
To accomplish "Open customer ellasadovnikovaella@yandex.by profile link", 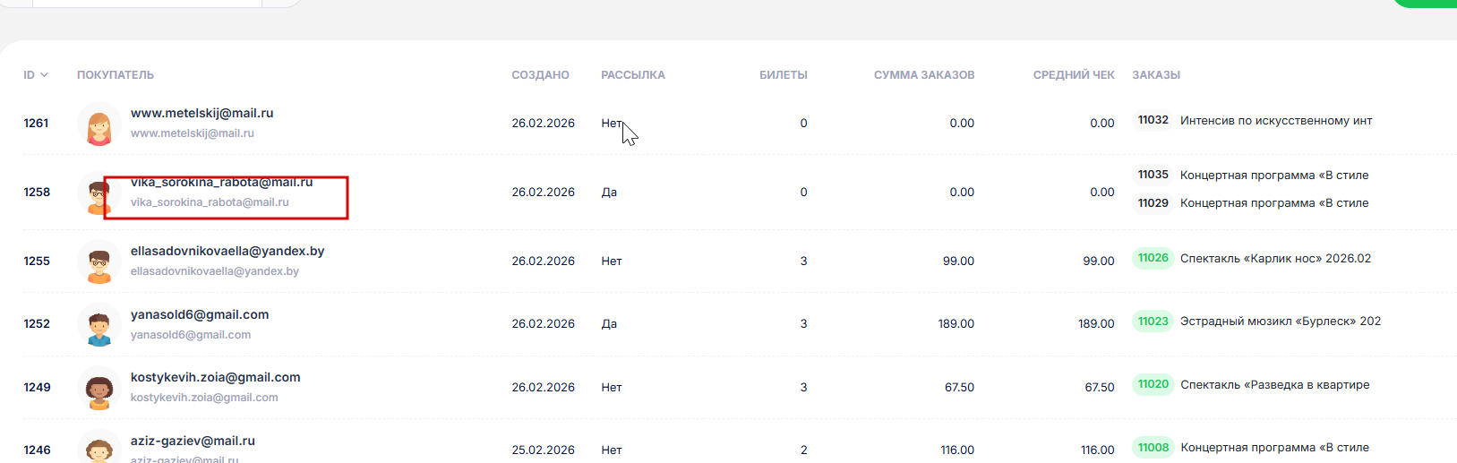I will (227, 252).
